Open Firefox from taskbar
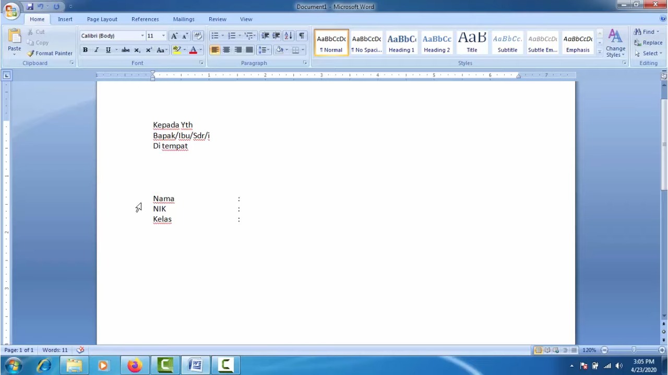 coord(135,366)
